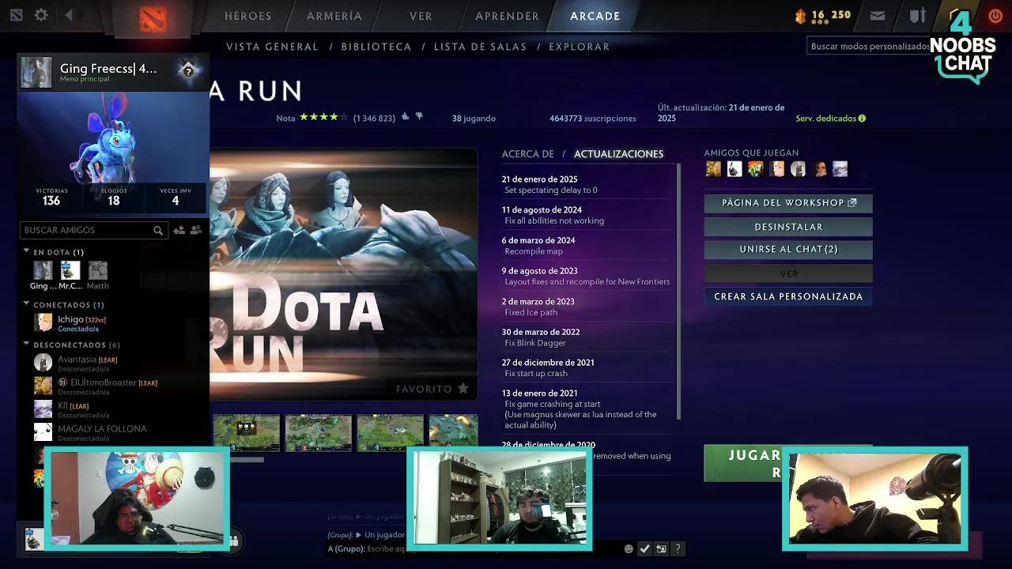The width and height of the screenshot is (1012, 569).
Task: Open PÁGINA DEL WORKSHOP
Action: tap(788, 203)
